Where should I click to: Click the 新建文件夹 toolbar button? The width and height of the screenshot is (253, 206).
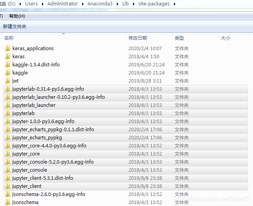click(x=15, y=27)
